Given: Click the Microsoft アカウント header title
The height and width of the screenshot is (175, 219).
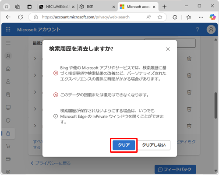Looking at the screenshot, I should tap(39, 30).
